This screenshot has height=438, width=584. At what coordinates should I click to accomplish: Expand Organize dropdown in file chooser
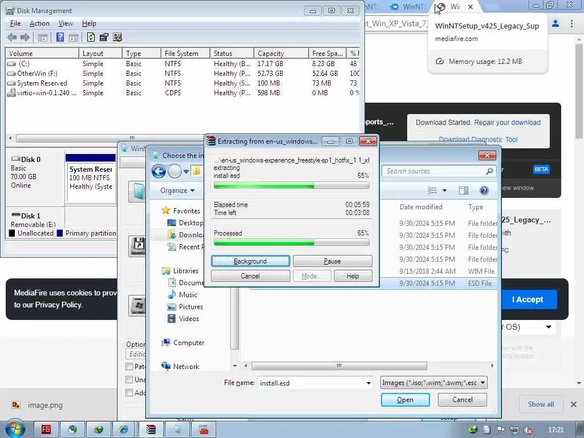[177, 190]
